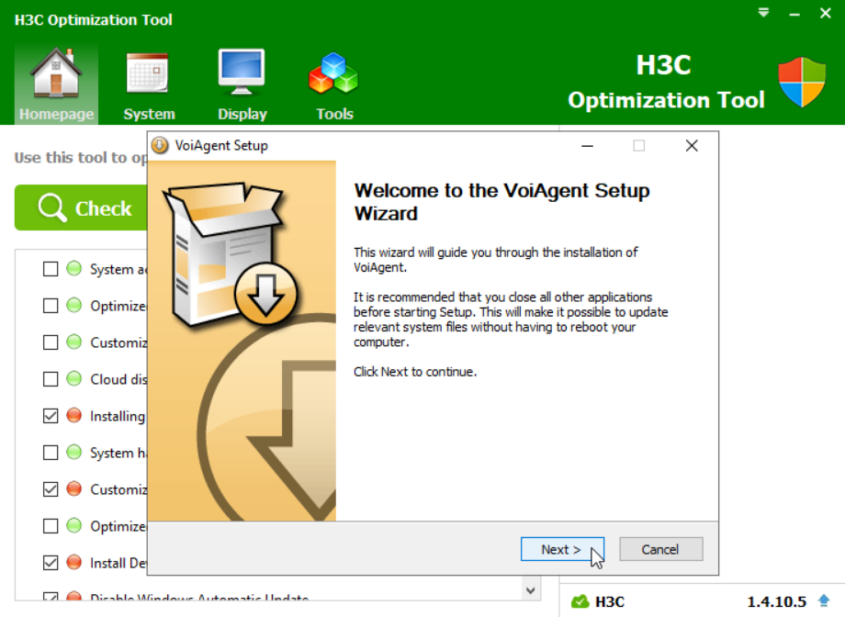Toggle the first 'Optimize' row checkbox
The height and width of the screenshot is (617, 845).
(51, 306)
